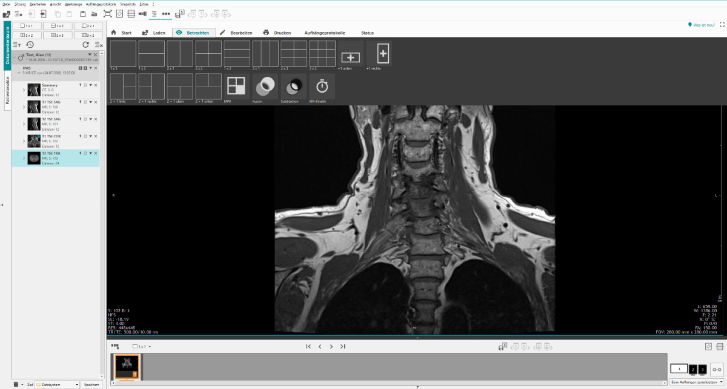Image resolution: width=727 pixels, height=389 pixels.
Task: Choose the 2 x 2 layout thumbnail in dark panel
Action: pyautogui.click(x=208, y=54)
